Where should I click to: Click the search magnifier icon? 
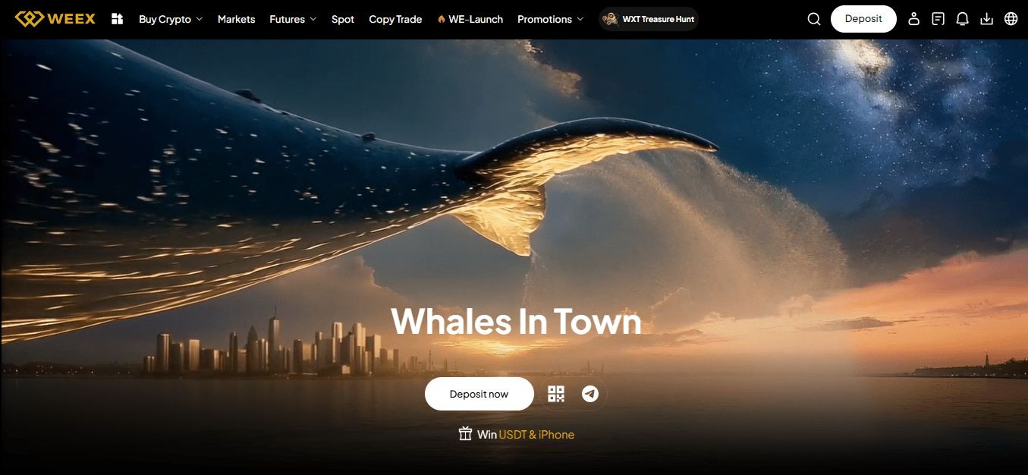(x=814, y=19)
